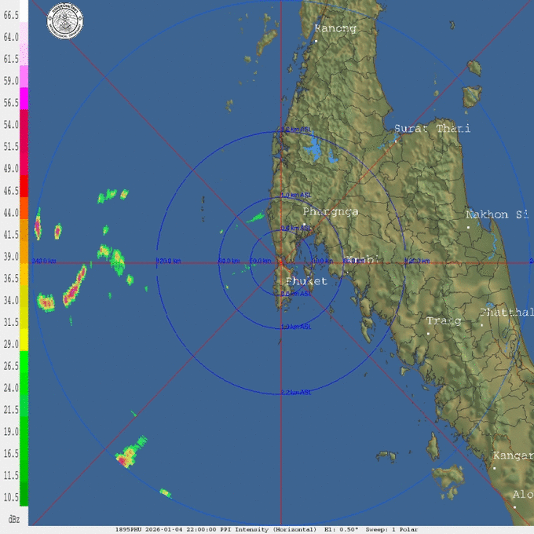Click the 44.0 legend value

click(11, 213)
